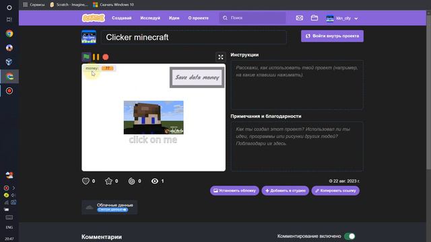The image size is (431, 242).
Task: Click the views eye icon
Action: coord(155,181)
